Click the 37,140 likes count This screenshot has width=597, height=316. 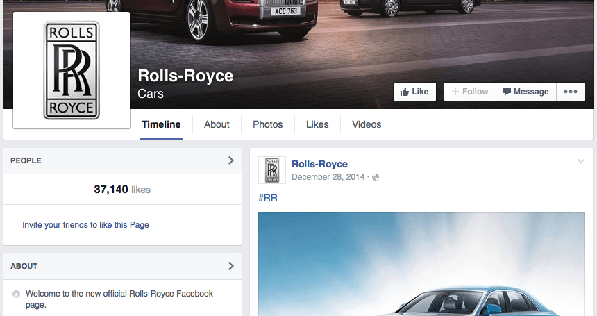122,189
